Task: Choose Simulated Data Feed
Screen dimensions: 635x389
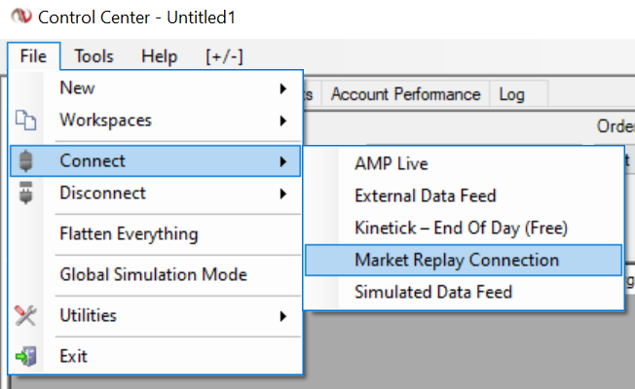Action: [432, 292]
